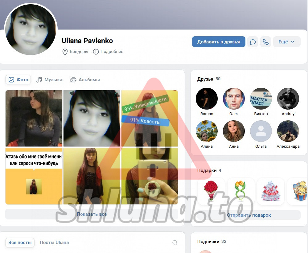Open Виктор's Мастер Пласт avatar
This screenshot has width=308, height=253.
pos(261,99)
